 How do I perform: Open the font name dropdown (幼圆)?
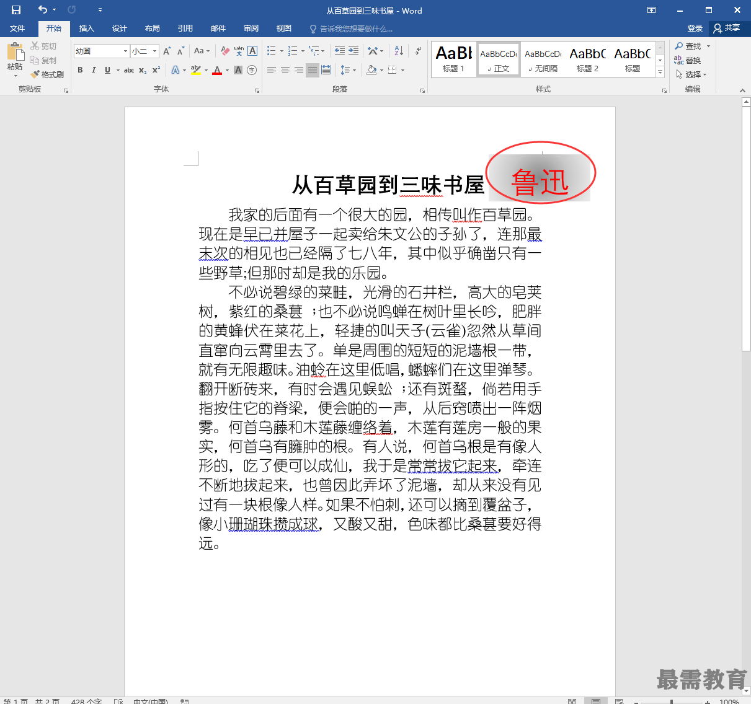tap(126, 51)
